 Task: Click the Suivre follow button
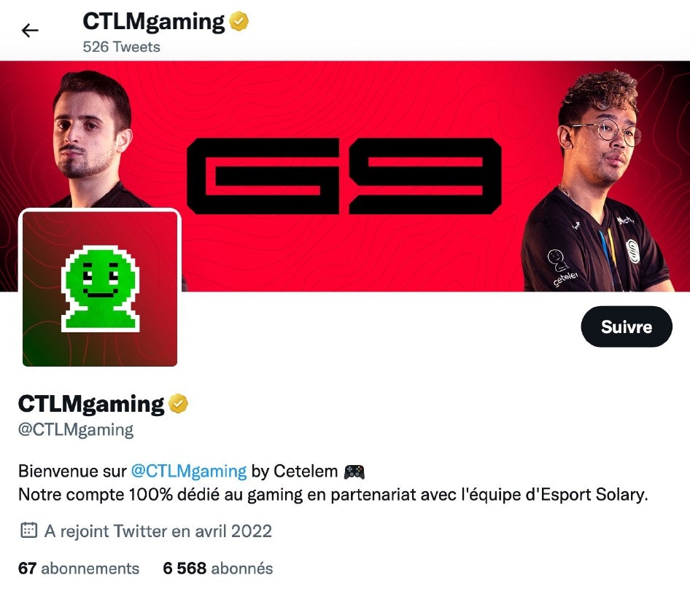pyautogui.click(x=627, y=327)
